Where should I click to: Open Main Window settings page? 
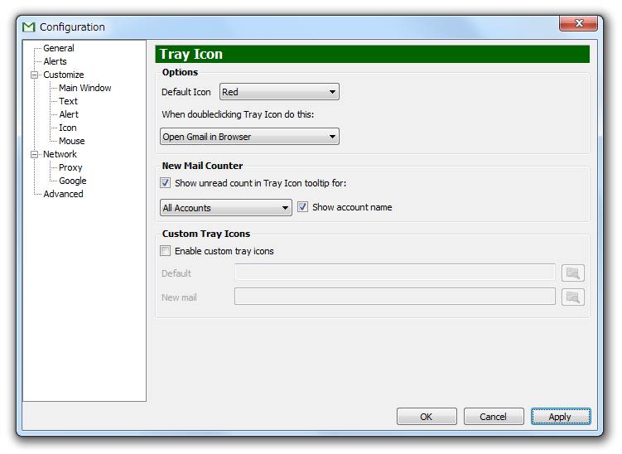pyautogui.click(x=84, y=88)
